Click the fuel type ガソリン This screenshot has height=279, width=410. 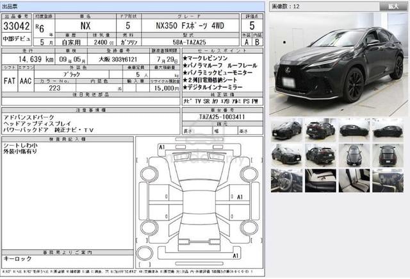(129, 42)
